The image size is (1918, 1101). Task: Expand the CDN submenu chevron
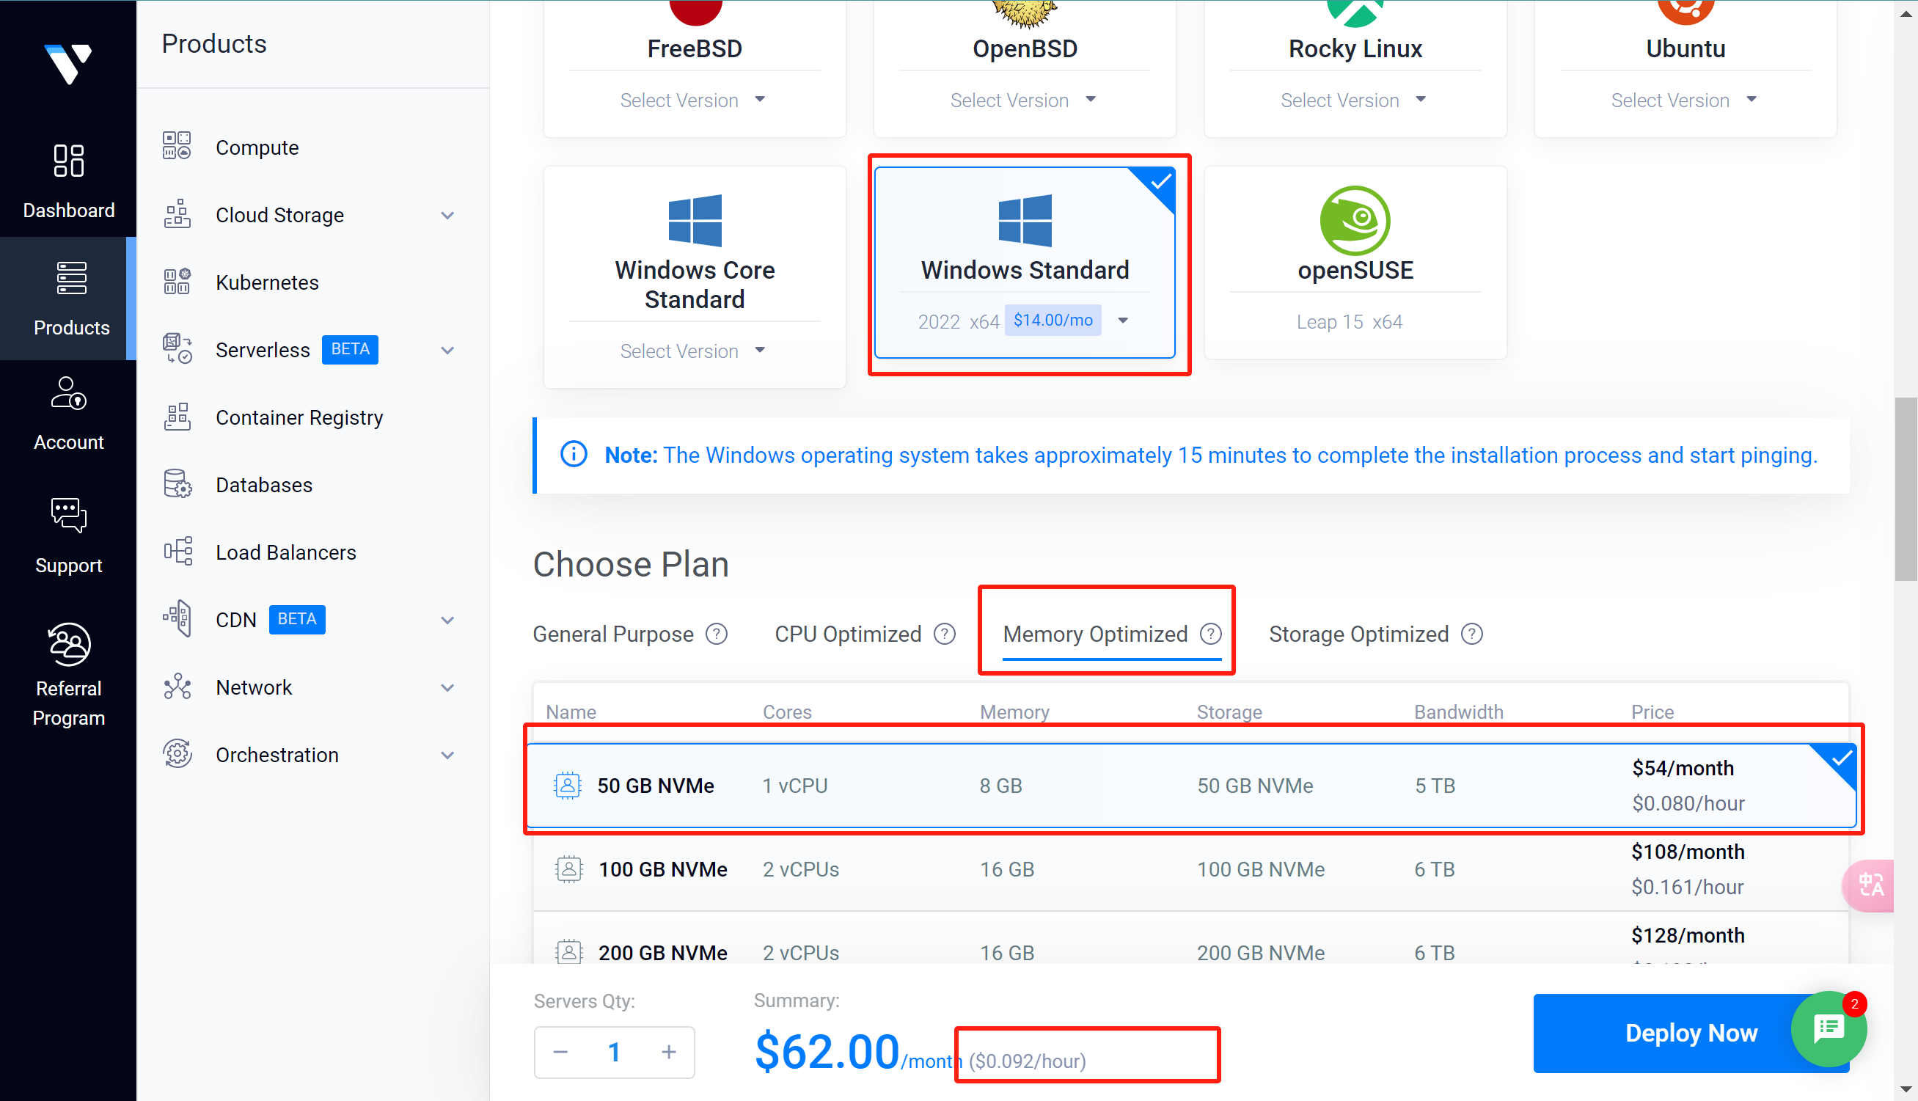(x=447, y=620)
